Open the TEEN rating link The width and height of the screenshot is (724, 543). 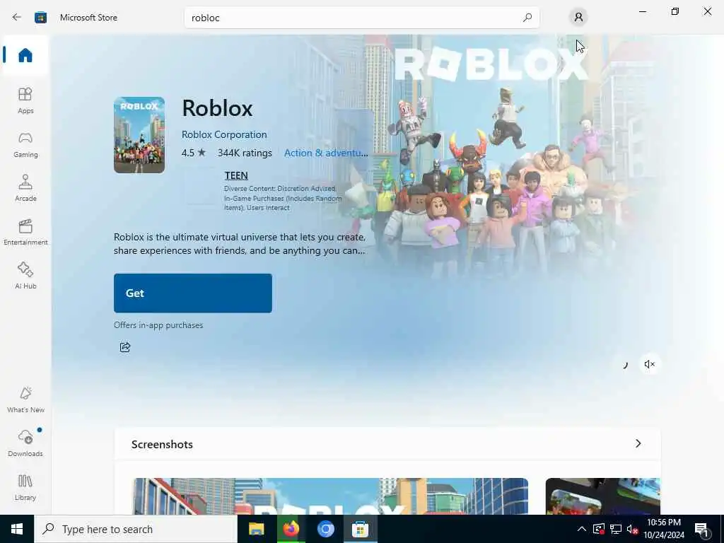[x=236, y=175]
